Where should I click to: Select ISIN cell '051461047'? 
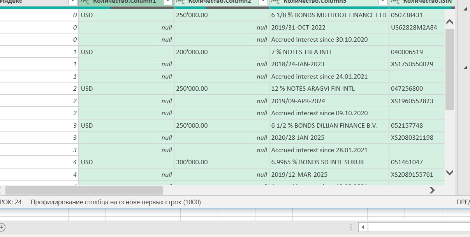[x=417, y=162]
